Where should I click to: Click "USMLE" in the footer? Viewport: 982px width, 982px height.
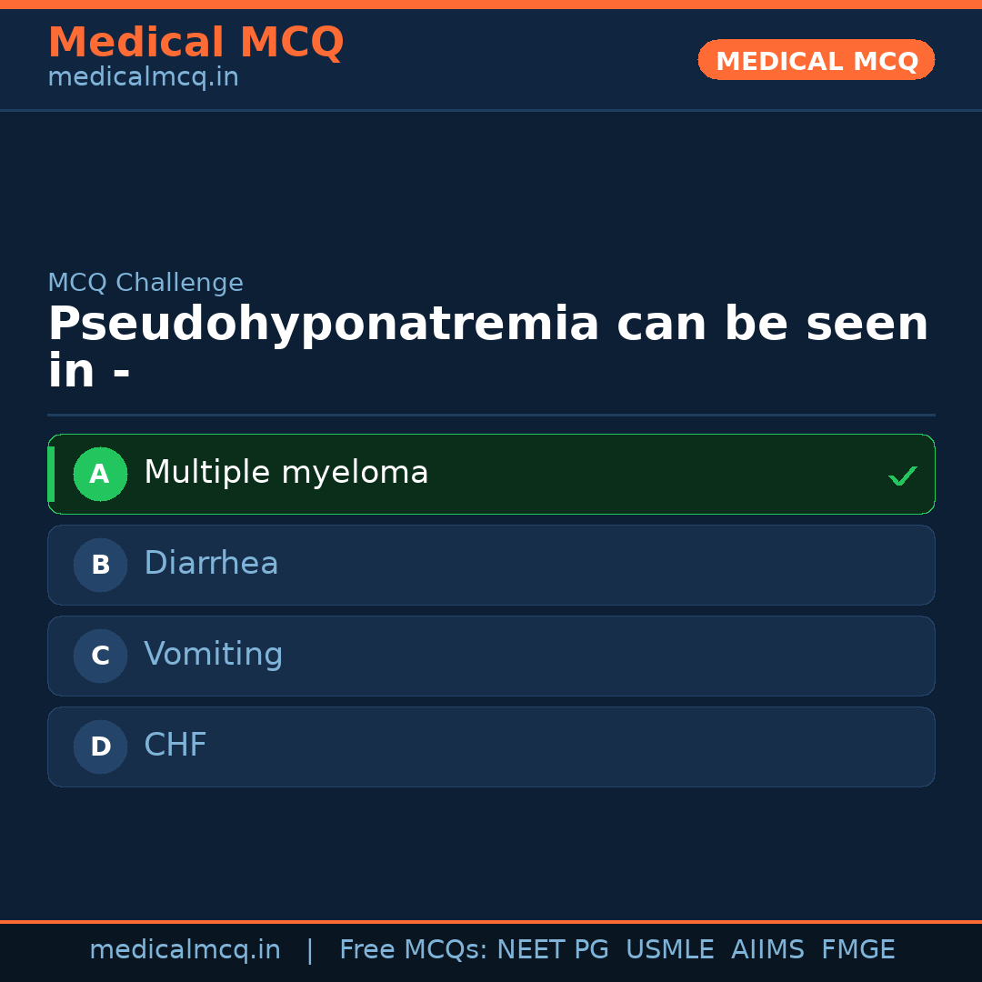(x=669, y=950)
